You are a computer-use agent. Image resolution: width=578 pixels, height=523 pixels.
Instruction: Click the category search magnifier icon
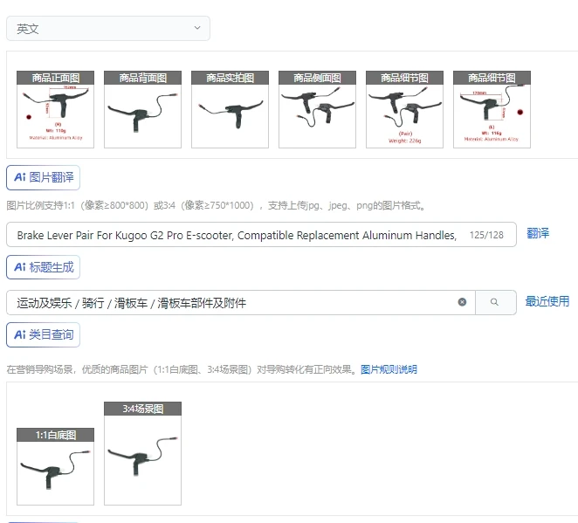(x=495, y=302)
